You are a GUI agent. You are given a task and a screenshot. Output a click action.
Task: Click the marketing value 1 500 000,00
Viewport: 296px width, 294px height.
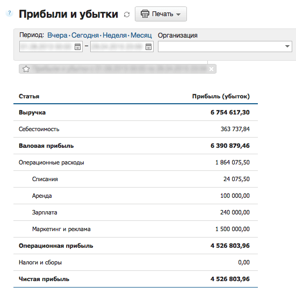tap(233, 229)
